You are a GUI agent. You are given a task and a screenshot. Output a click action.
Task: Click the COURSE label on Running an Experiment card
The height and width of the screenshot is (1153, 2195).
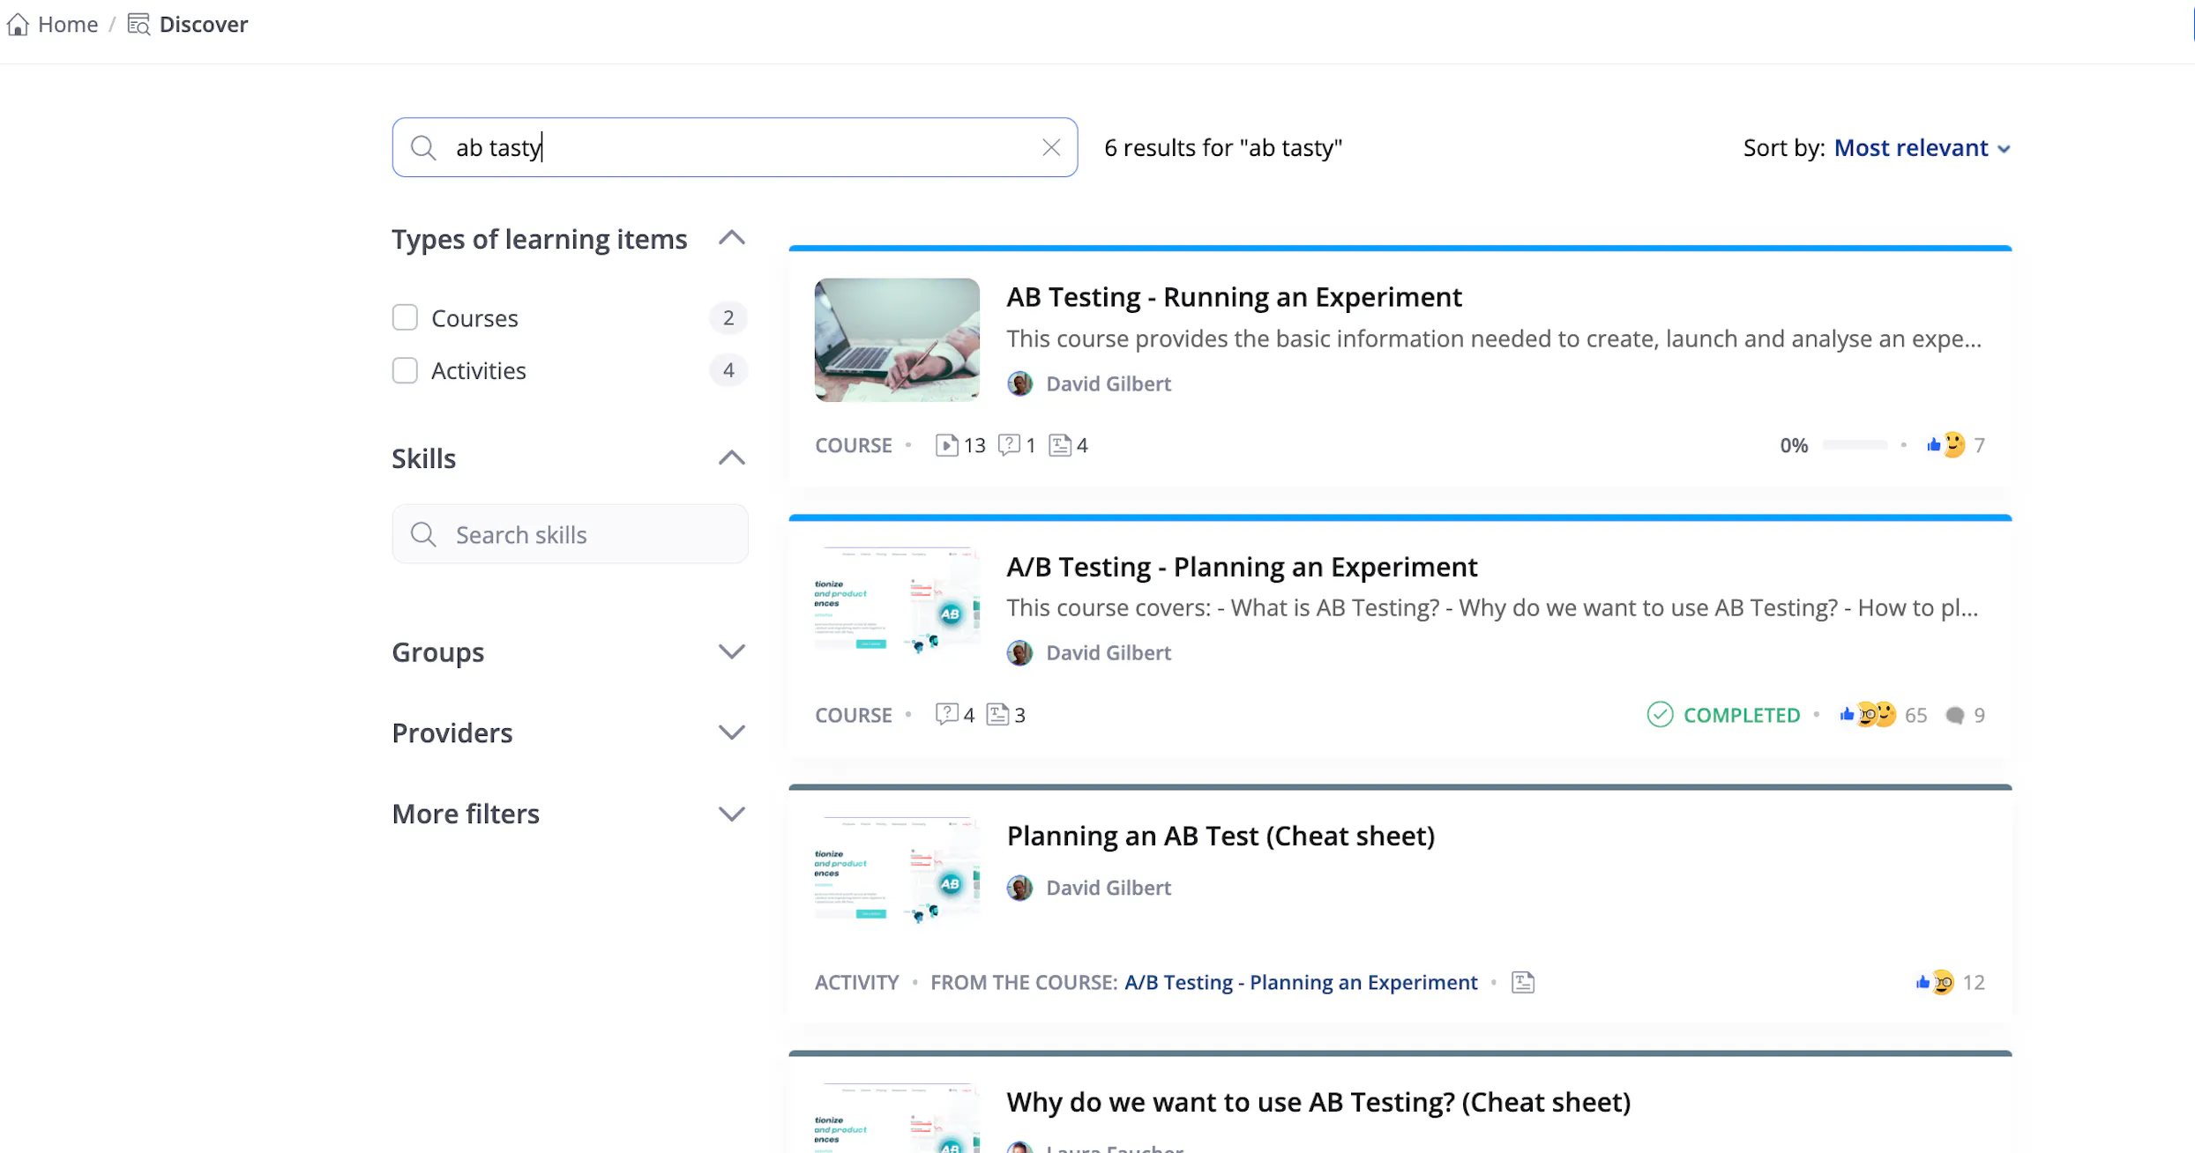coord(853,445)
